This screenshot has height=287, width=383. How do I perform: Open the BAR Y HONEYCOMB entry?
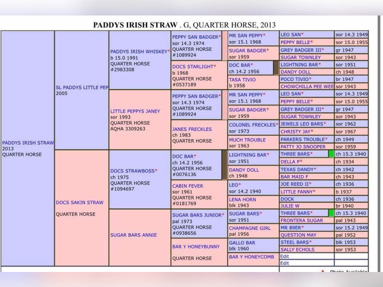251,257
